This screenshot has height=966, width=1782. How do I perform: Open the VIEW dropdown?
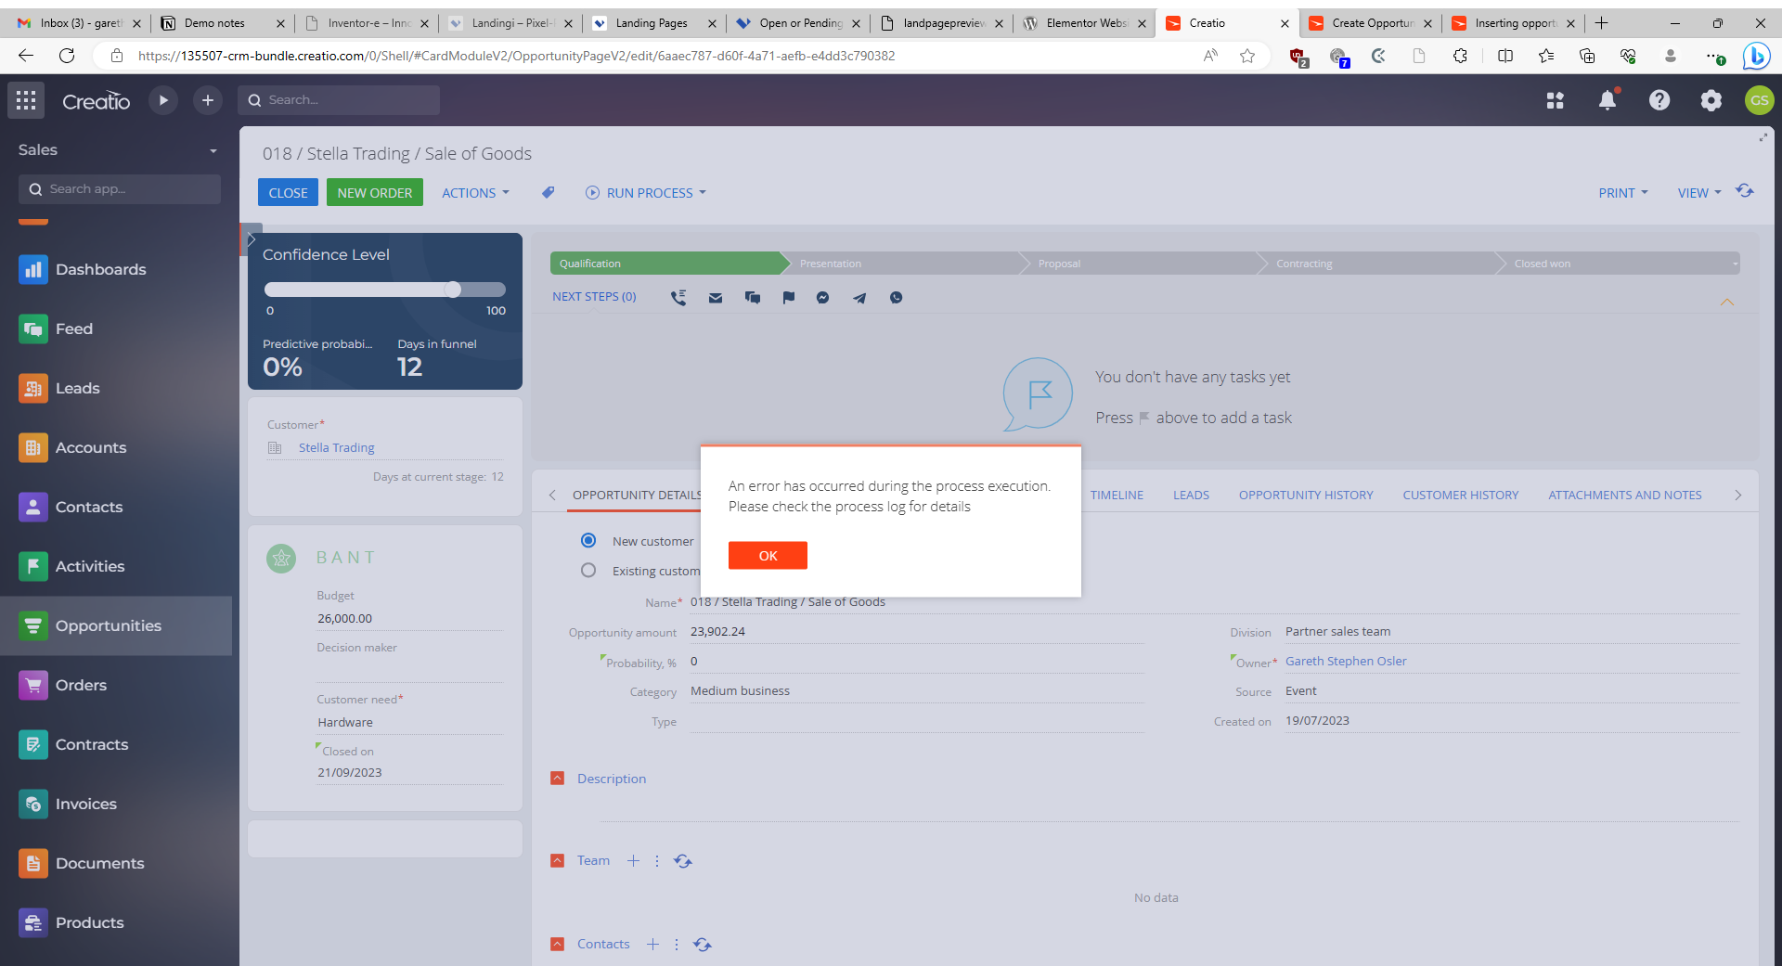click(x=1698, y=193)
